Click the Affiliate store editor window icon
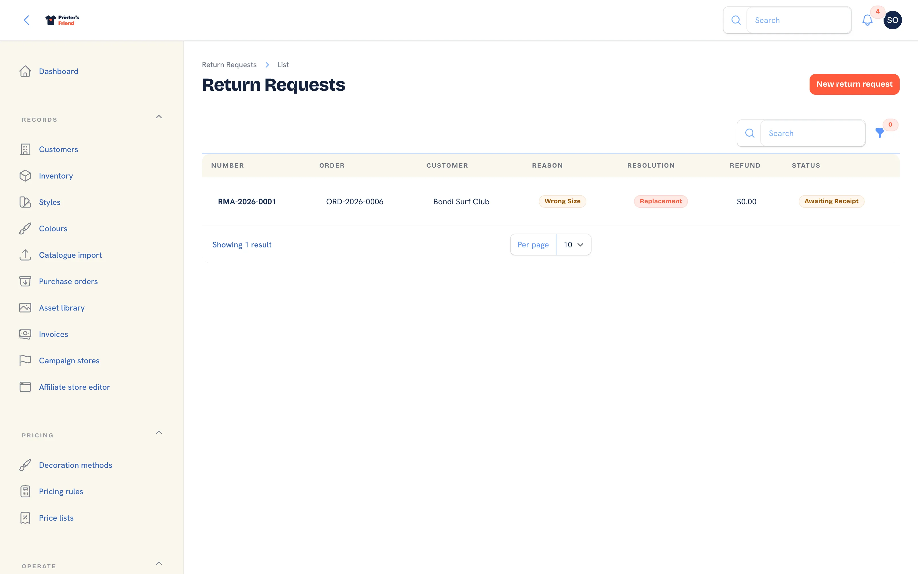Image resolution: width=918 pixels, height=574 pixels. [25, 387]
